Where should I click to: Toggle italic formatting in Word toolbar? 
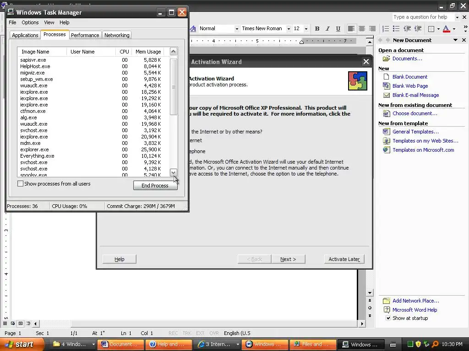(x=327, y=29)
